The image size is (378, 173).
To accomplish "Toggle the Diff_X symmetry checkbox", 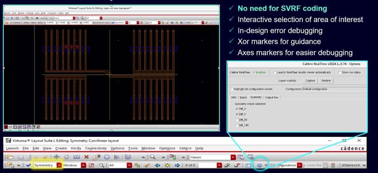I will (237, 109).
